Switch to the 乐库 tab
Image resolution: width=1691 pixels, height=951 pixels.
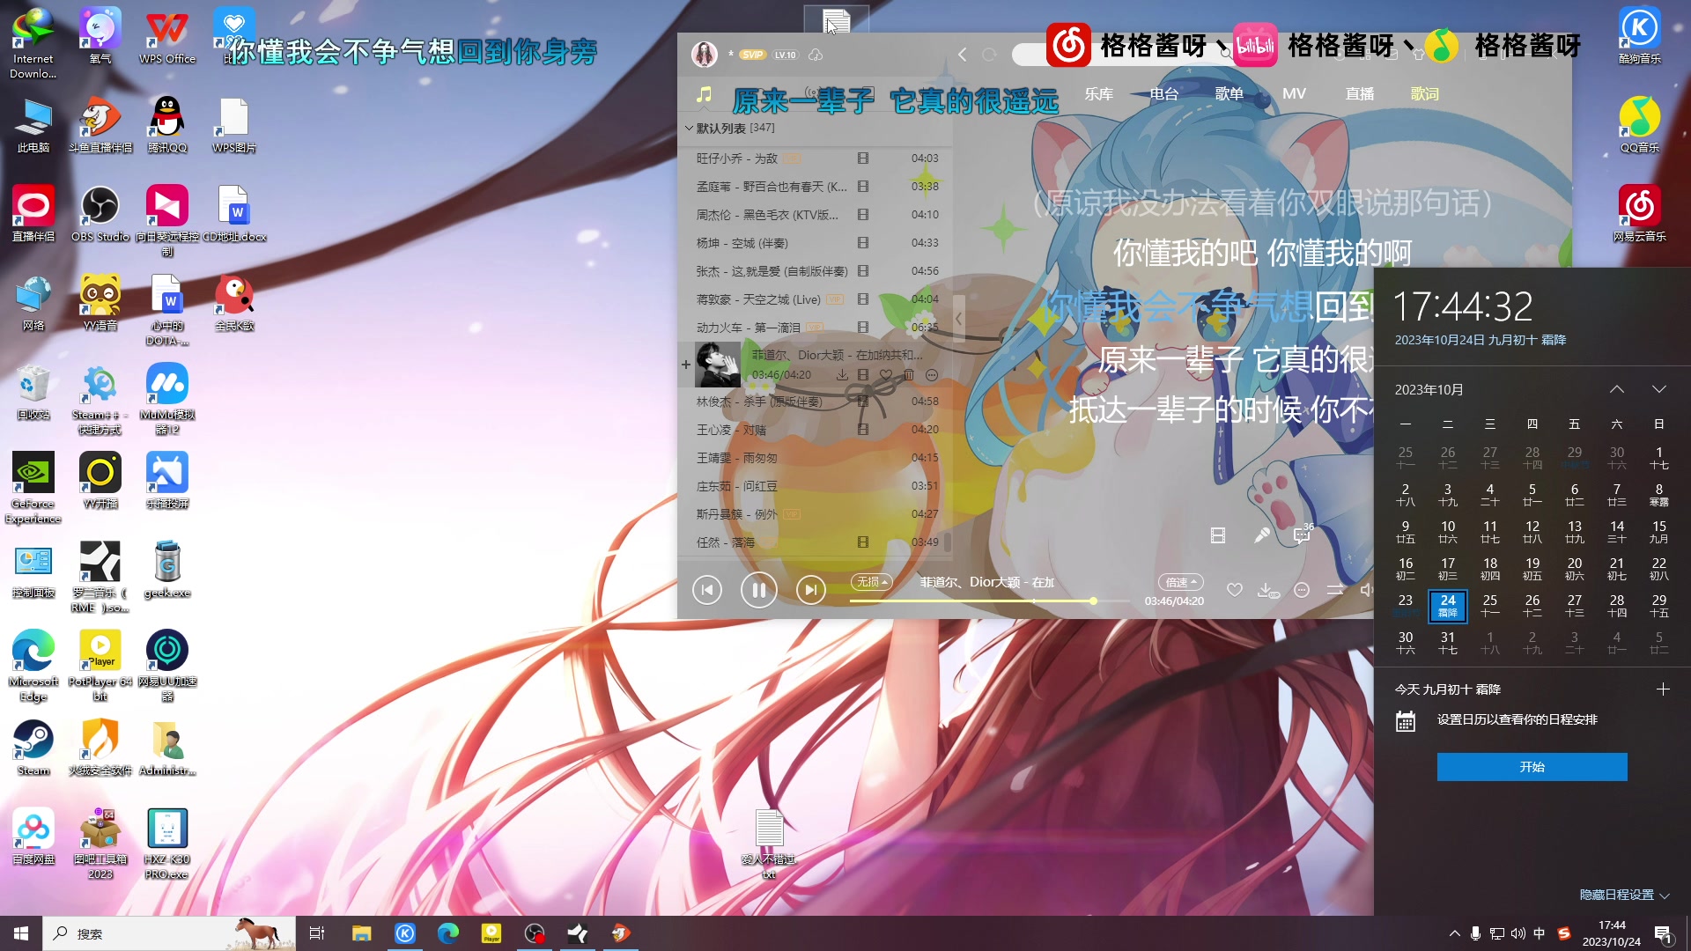[1098, 94]
